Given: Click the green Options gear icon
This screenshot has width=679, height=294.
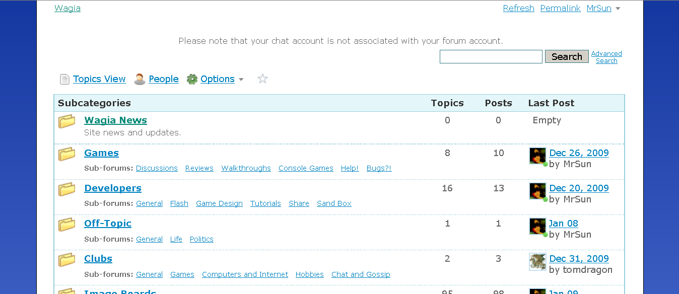Looking at the screenshot, I should (192, 79).
